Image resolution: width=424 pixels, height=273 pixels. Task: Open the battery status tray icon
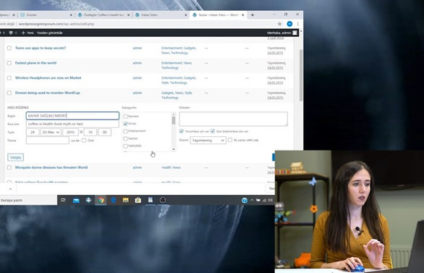pos(258,200)
